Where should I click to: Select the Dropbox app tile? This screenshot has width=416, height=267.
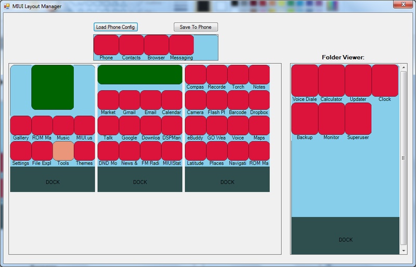point(259,100)
